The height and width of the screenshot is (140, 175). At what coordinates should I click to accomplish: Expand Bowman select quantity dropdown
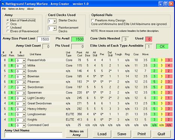[24, 77]
